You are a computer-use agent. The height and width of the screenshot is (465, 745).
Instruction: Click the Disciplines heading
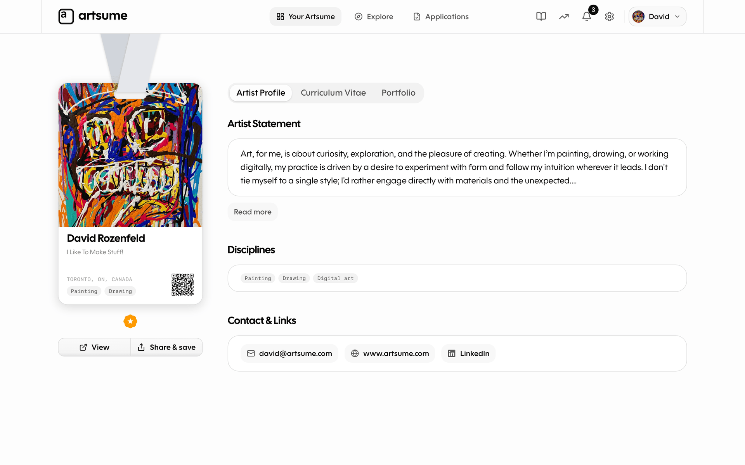[251, 250]
